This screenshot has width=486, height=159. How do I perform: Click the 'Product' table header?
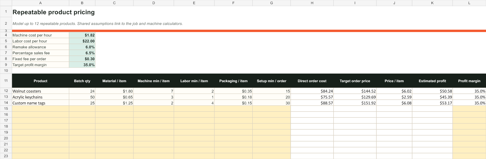tap(40, 81)
